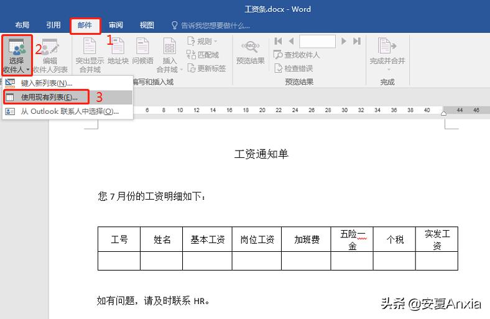490x319 pixels.
Task: Go to next record arrow
Action: pyautogui.click(x=344, y=41)
